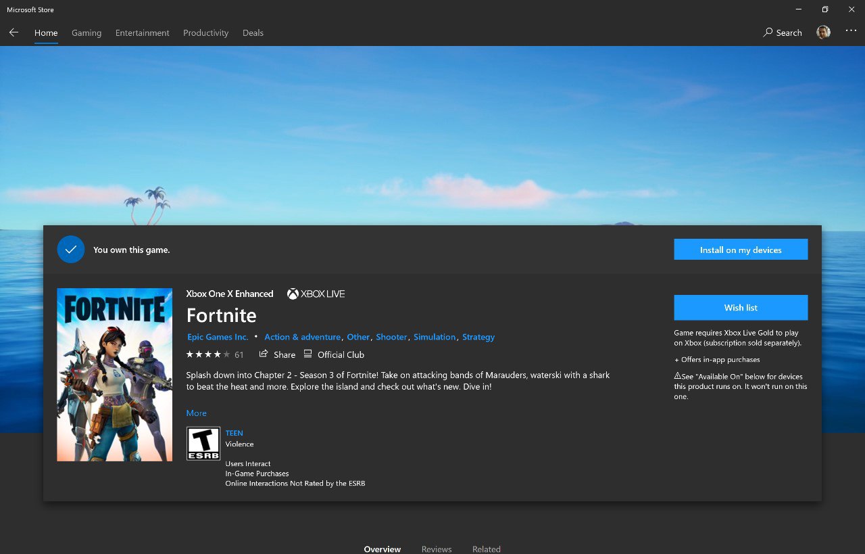The width and height of the screenshot is (865, 554).
Task: Open the Simulation category link
Action: [x=435, y=337]
